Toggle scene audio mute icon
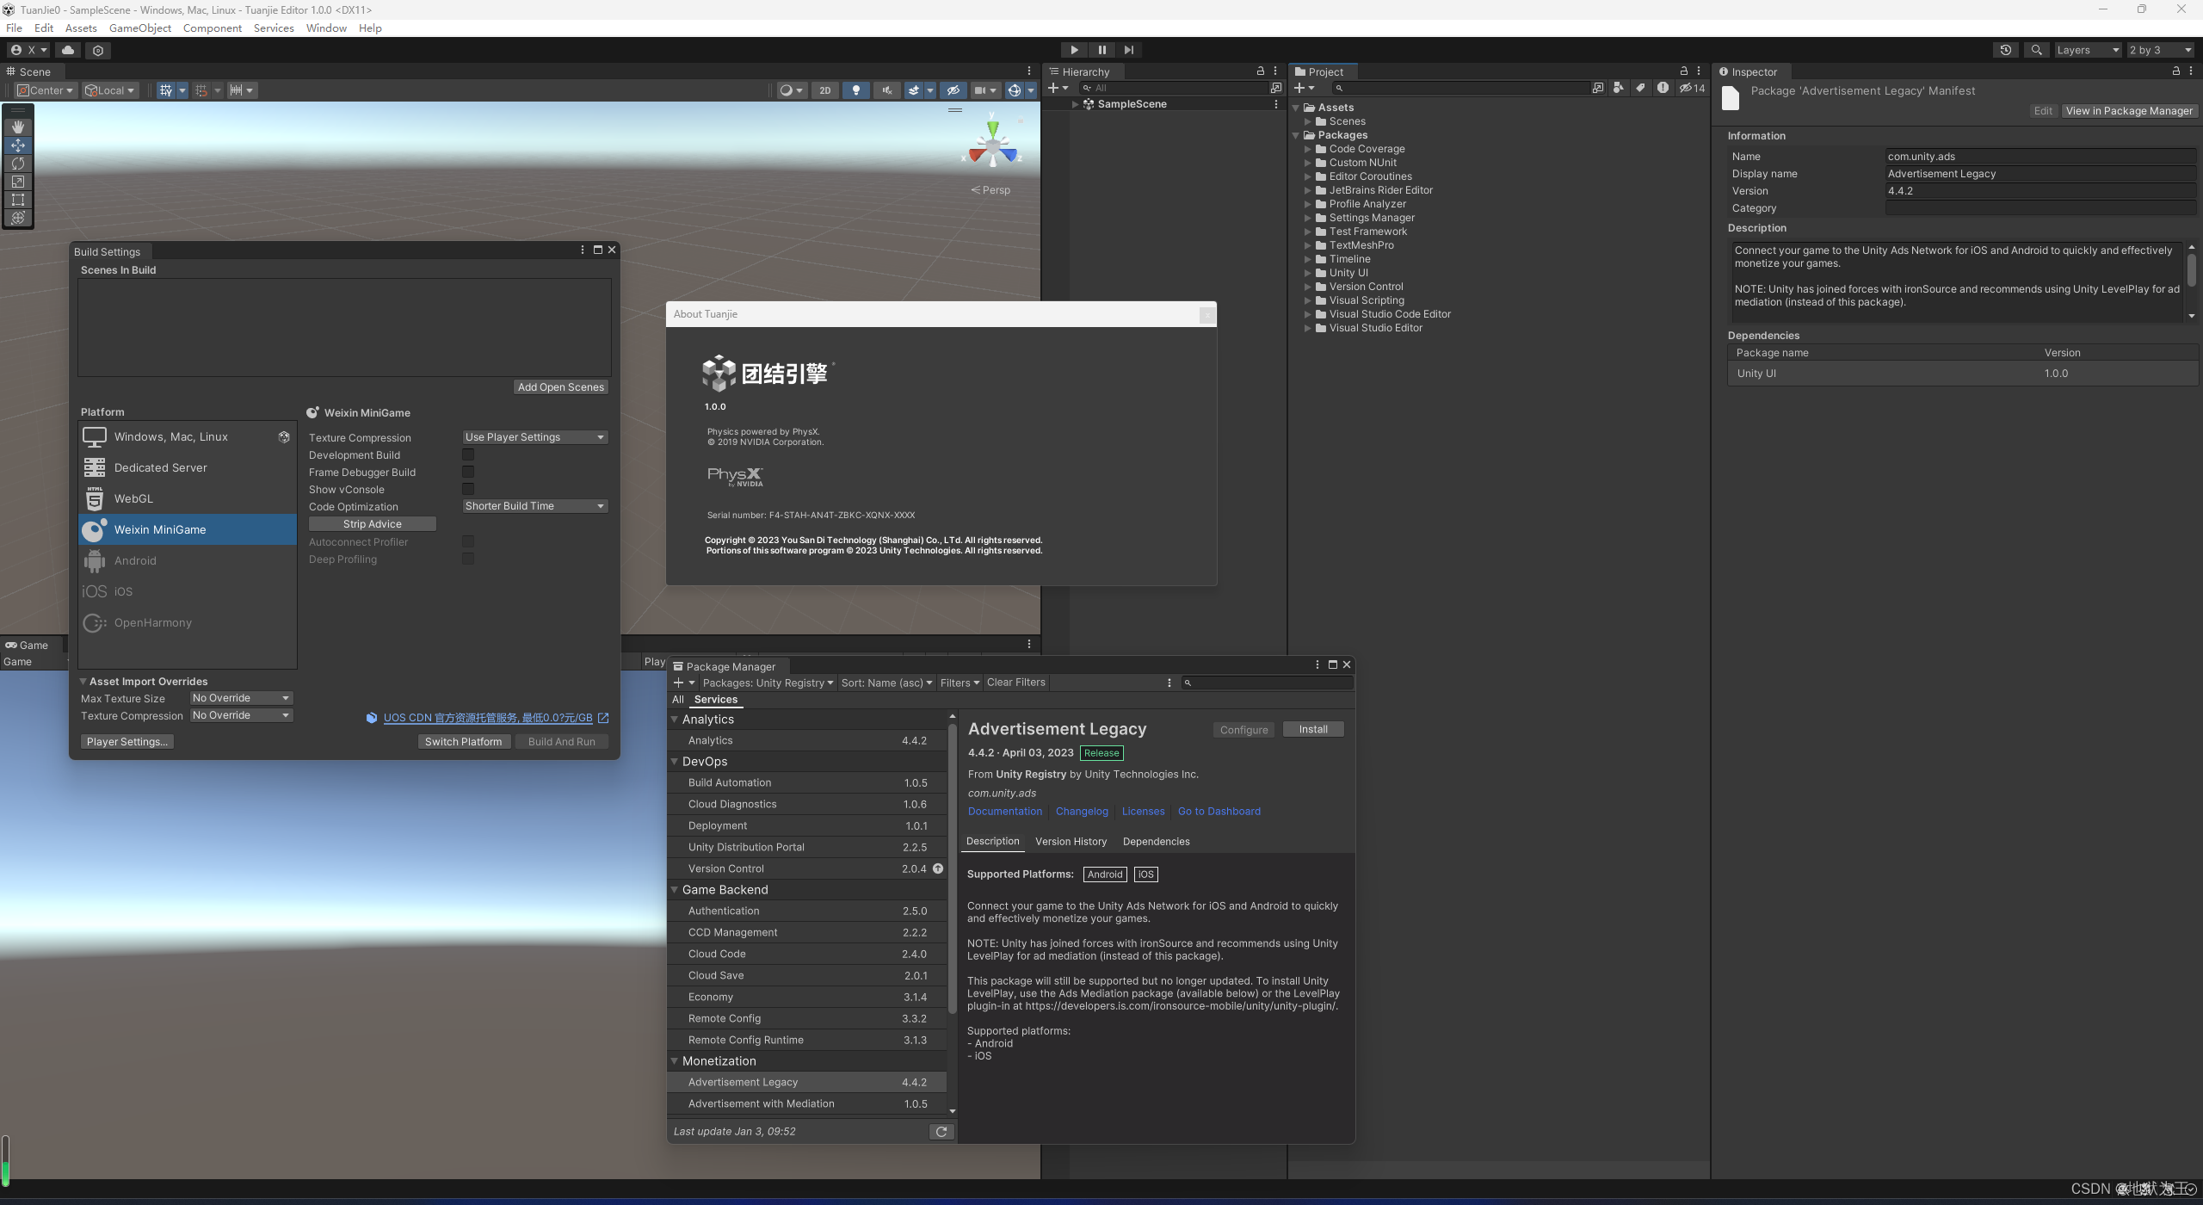This screenshot has width=2203, height=1205. [x=886, y=90]
